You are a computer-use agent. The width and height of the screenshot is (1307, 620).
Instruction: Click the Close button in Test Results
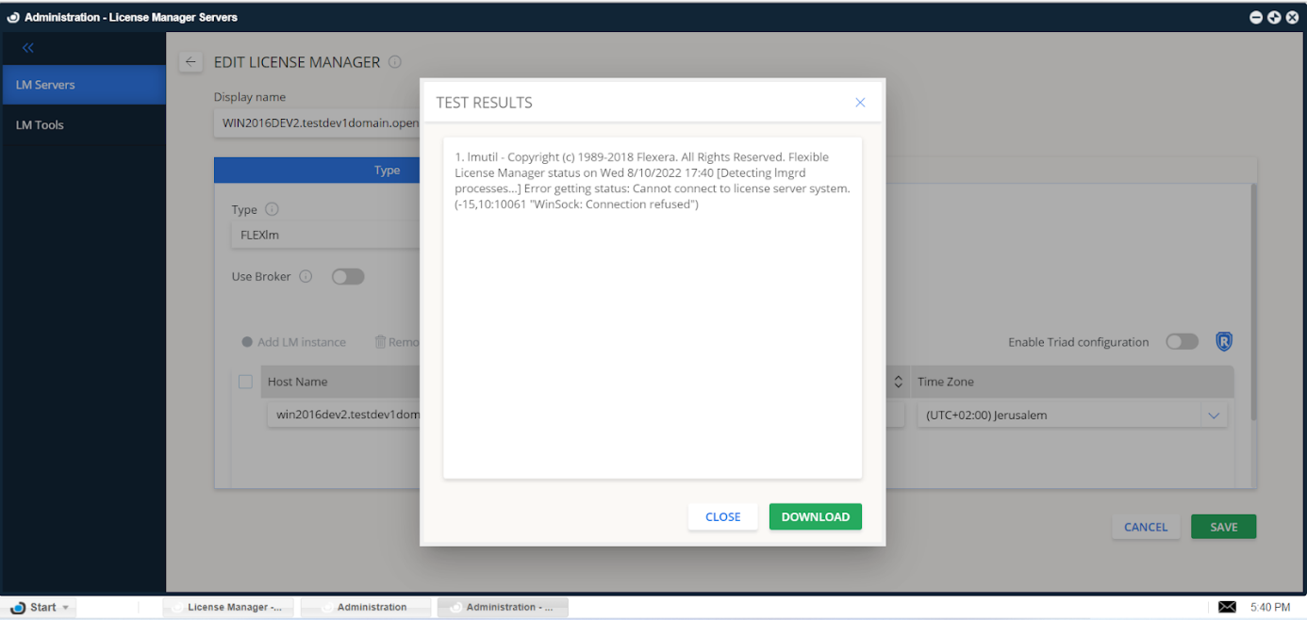click(x=722, y=516)
